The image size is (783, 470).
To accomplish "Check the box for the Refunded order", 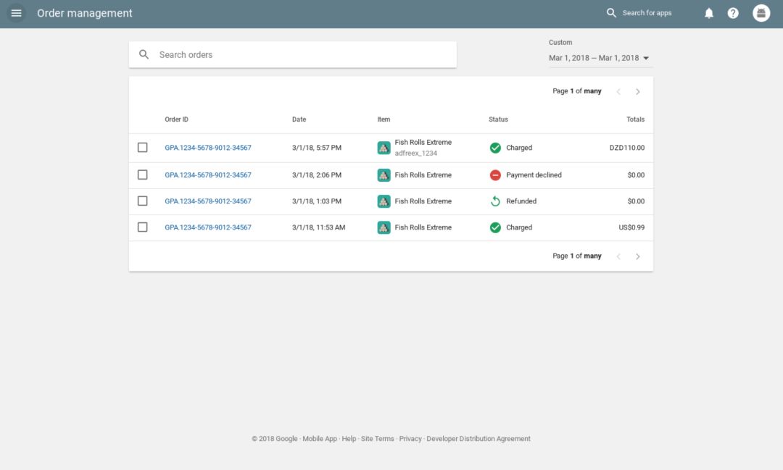I will click(143, 201).
